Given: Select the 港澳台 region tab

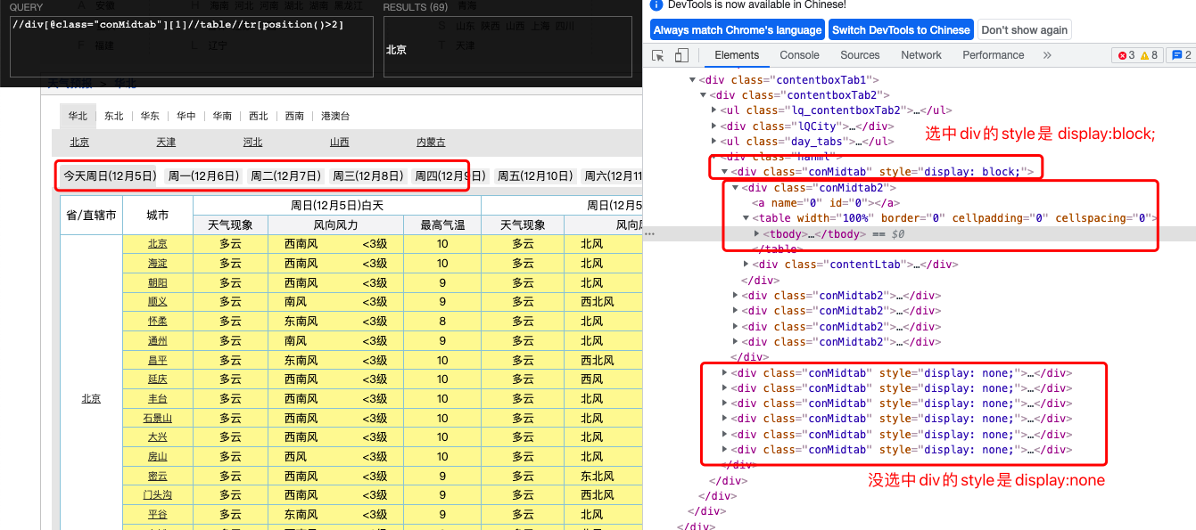Looking at the screenshot, I should coord(335,116).
